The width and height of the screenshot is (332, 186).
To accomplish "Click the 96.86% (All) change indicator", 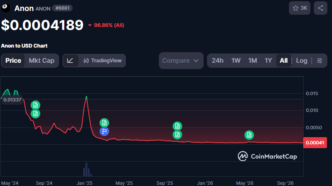I will (106, 25).
